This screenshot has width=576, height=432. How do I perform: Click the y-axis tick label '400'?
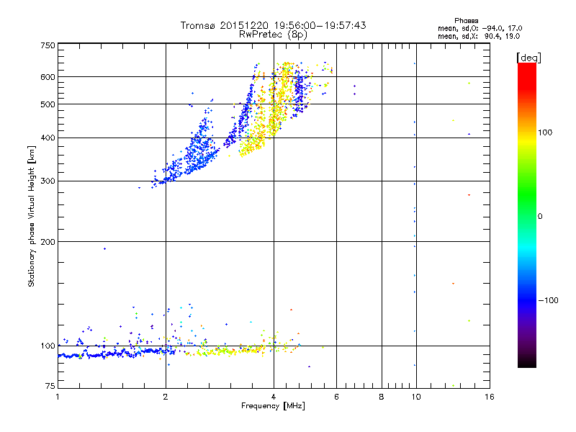48,138
